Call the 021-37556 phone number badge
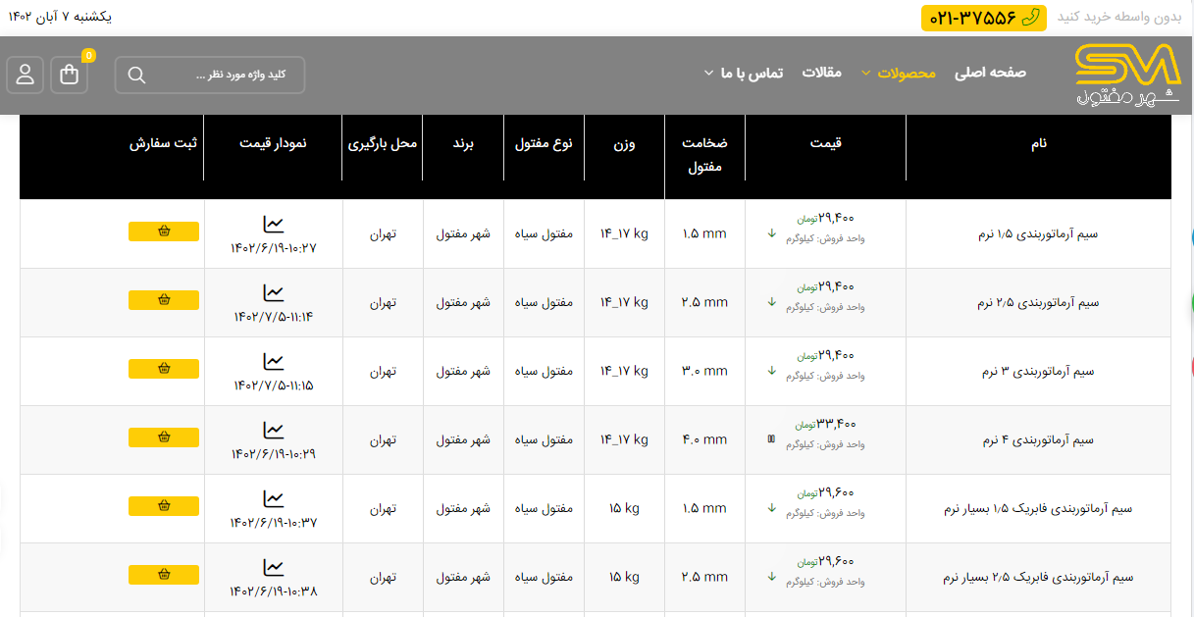 (x=983, y=18)
